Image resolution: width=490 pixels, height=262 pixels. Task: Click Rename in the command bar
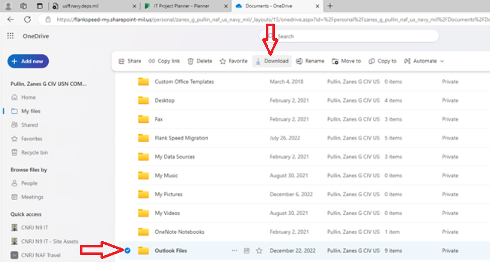tap(310, 61)
